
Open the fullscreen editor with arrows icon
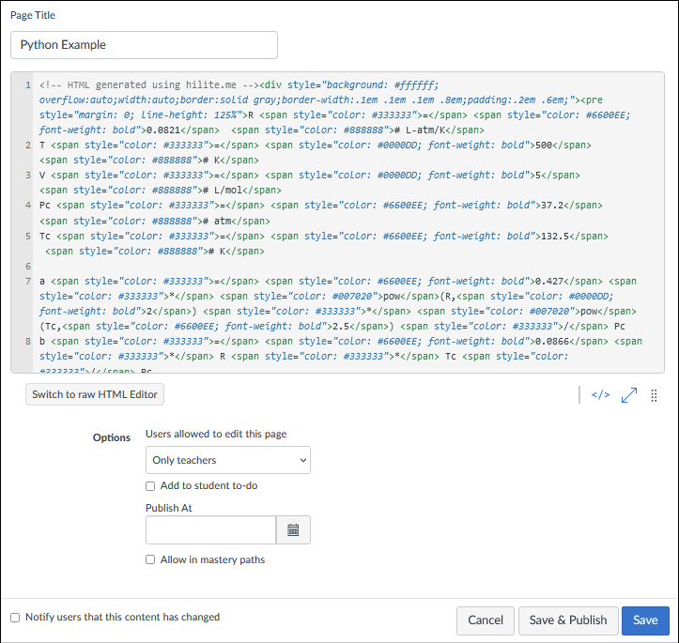point(628,395)
